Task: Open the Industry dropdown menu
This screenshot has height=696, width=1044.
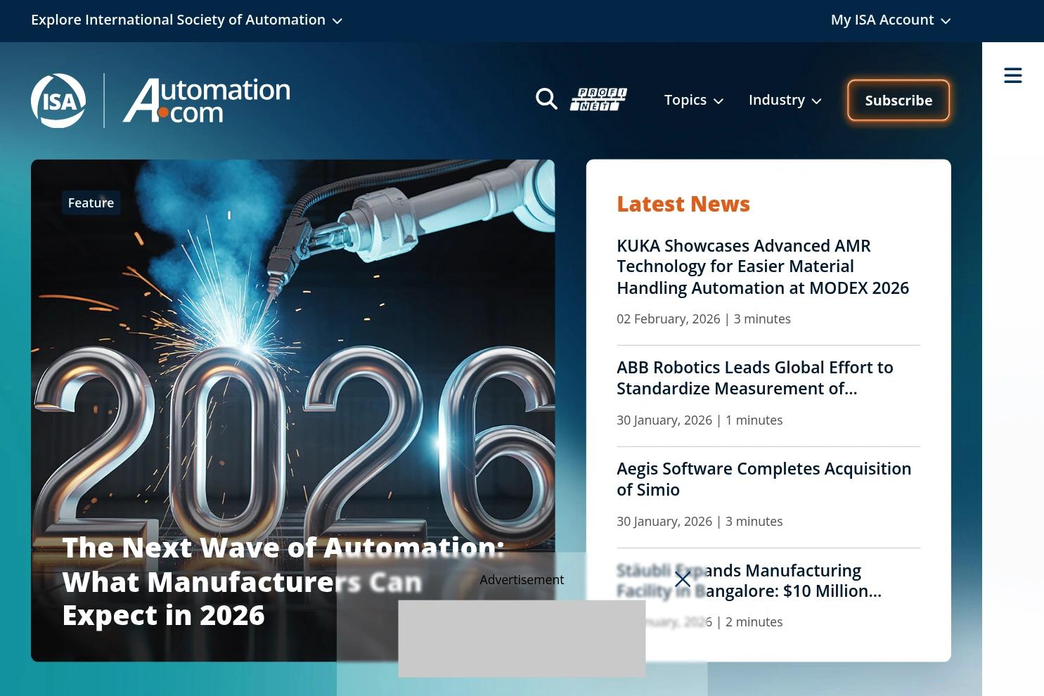Action: click(785, 100)
